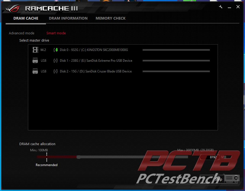Click the usage bar for Disk 0
This screenshot has height=191, width=245.
point(176,50)
